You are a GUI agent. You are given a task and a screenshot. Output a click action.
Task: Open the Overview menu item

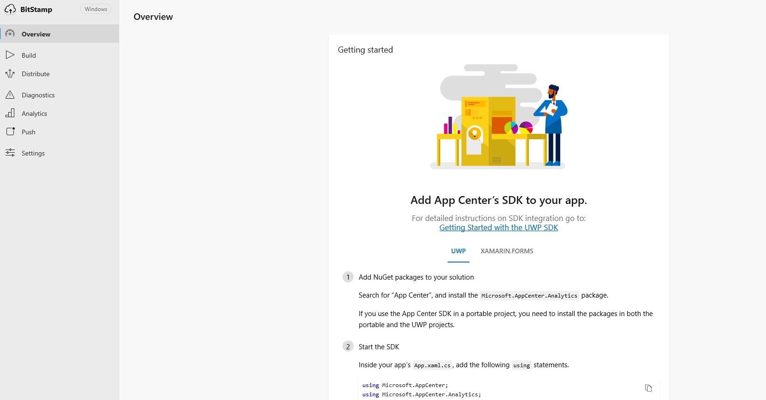coord(59,34)
